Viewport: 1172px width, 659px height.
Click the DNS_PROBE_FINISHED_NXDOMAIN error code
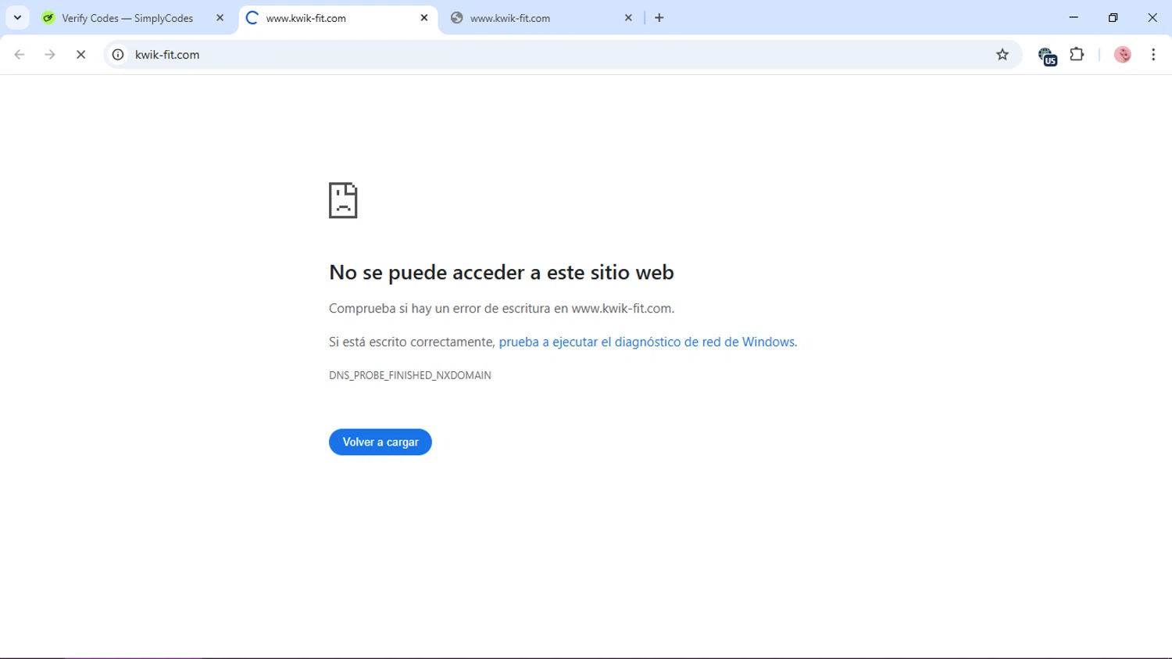(x=410, y=375)
